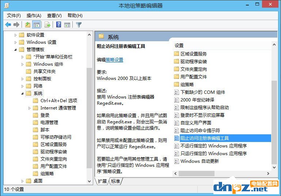Toggle the Show/Hide console tree icon
Screen dimensions: 281x196
pyautogui.click(x=37, y=25)
